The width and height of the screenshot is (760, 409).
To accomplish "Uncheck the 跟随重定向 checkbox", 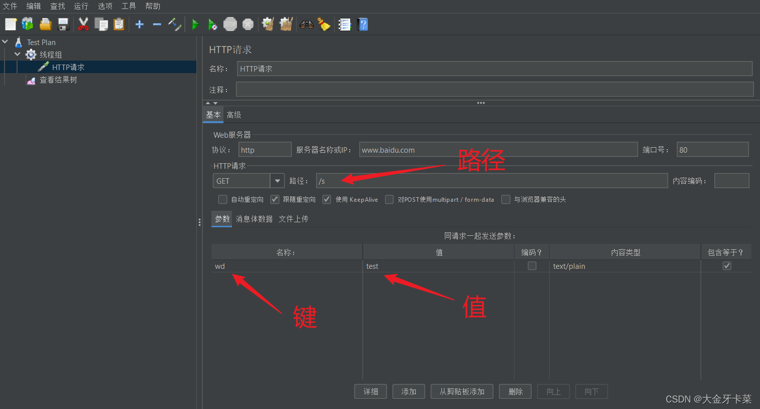I will click(x=275, y=199).
